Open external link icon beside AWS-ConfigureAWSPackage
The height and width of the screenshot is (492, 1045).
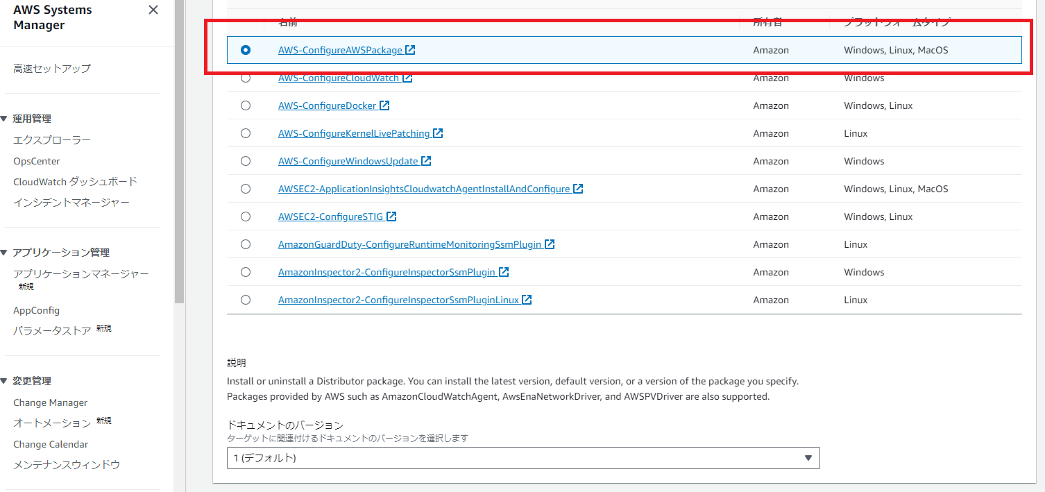click(410, 50)
